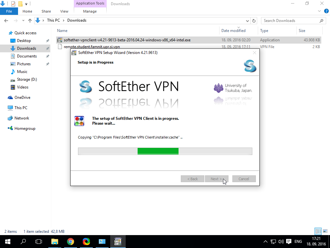Select Downloads in the navigation pane

[x=26, y=48]
